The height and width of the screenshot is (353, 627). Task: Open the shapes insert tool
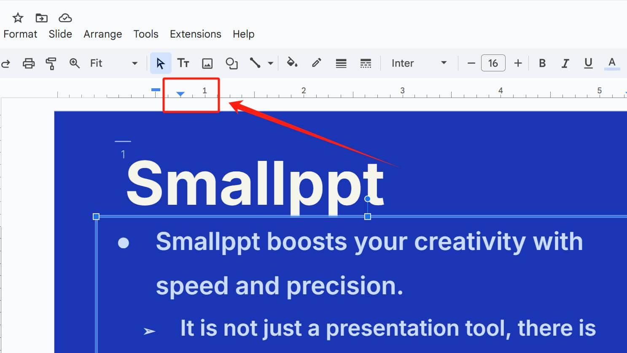tap(231, 63)
